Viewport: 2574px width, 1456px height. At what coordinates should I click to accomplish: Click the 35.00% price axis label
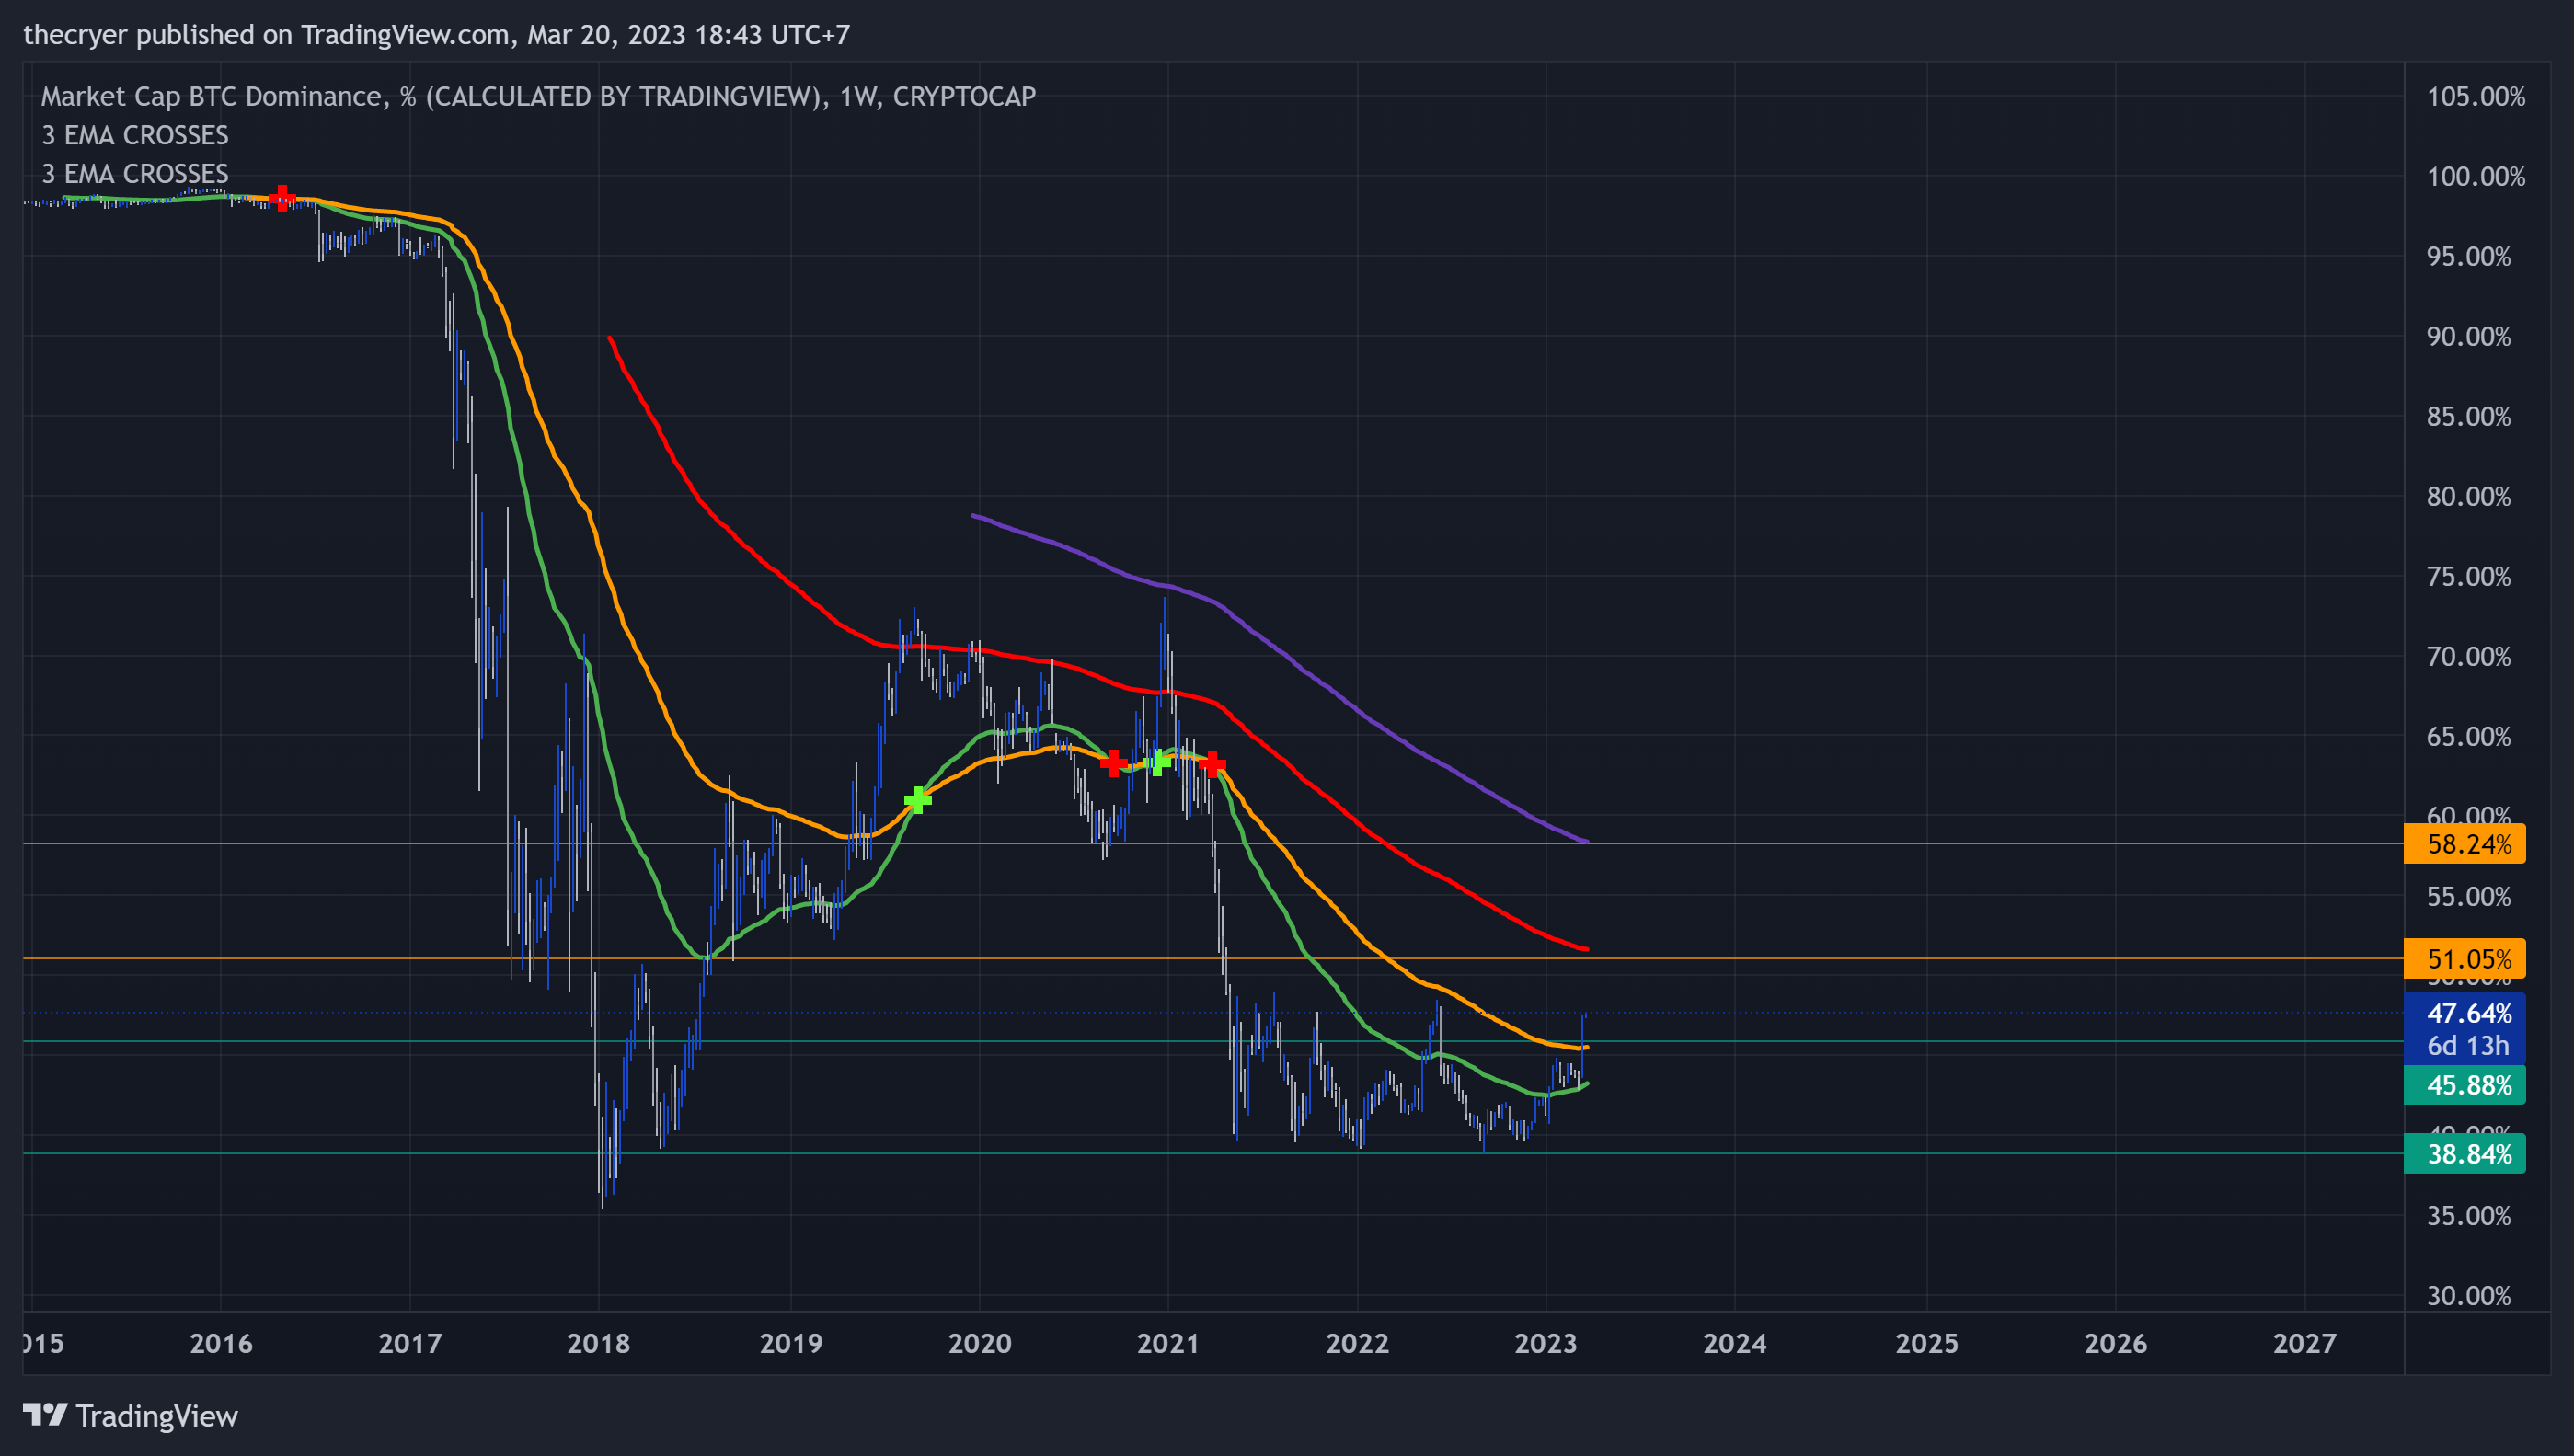pyautogui.click(x=2468, y=1216)
